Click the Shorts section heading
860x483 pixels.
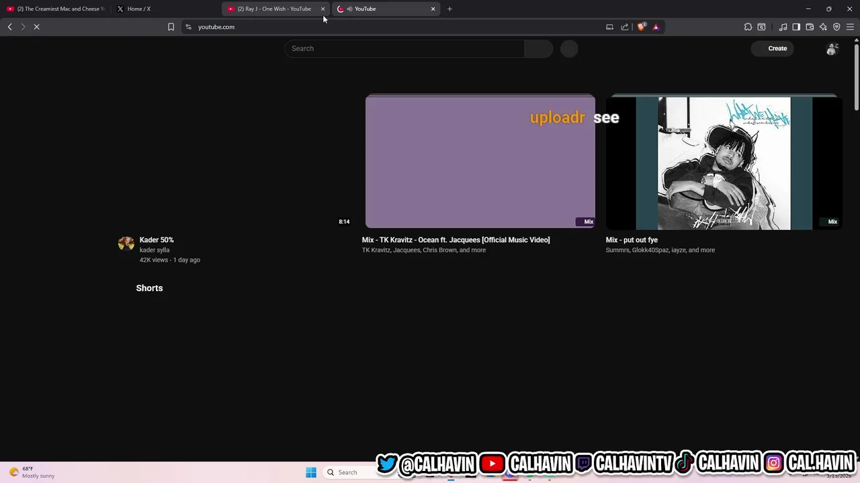click(x=149, y=288)
